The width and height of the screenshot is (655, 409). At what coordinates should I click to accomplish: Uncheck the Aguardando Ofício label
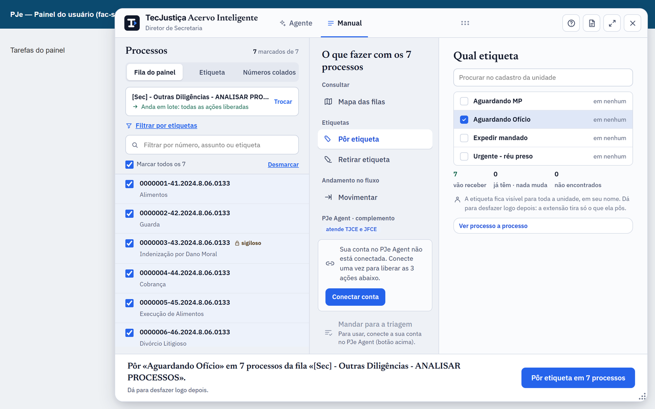(464, 120)
